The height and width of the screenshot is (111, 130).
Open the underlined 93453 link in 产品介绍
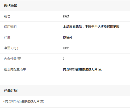coord(14,101)
